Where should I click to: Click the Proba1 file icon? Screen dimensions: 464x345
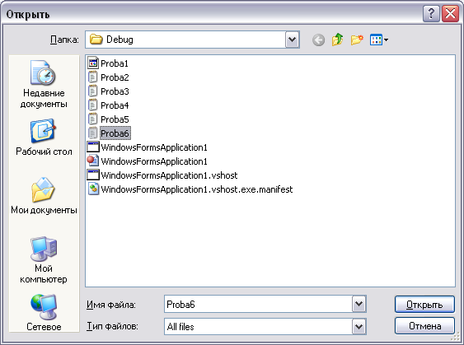pos(93,63)
